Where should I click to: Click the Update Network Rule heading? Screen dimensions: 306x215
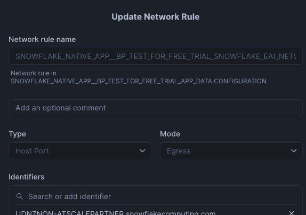pyautogui.click(x=156, y=16)
